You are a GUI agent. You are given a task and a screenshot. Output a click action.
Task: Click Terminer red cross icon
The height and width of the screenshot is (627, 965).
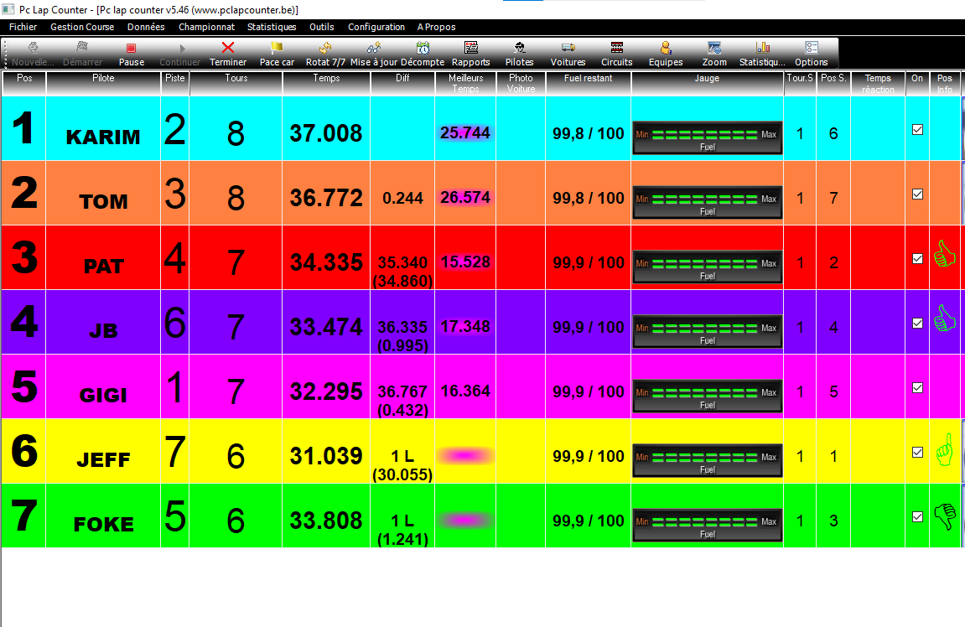tap(227, 49)
